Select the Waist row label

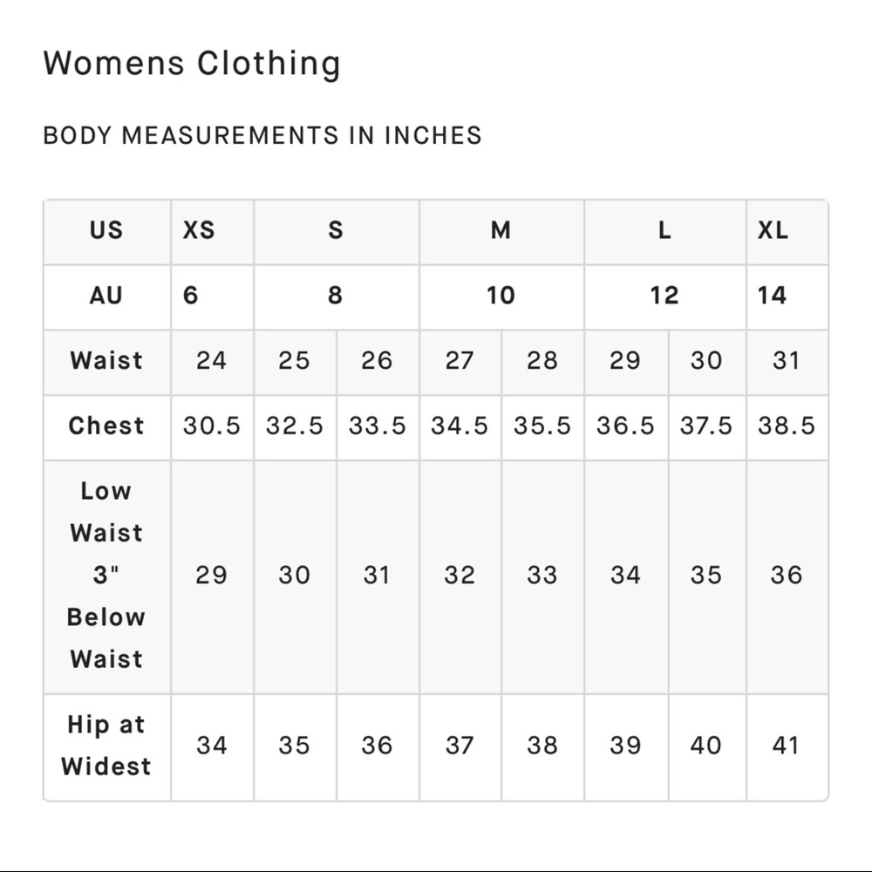tap(106, 361)
